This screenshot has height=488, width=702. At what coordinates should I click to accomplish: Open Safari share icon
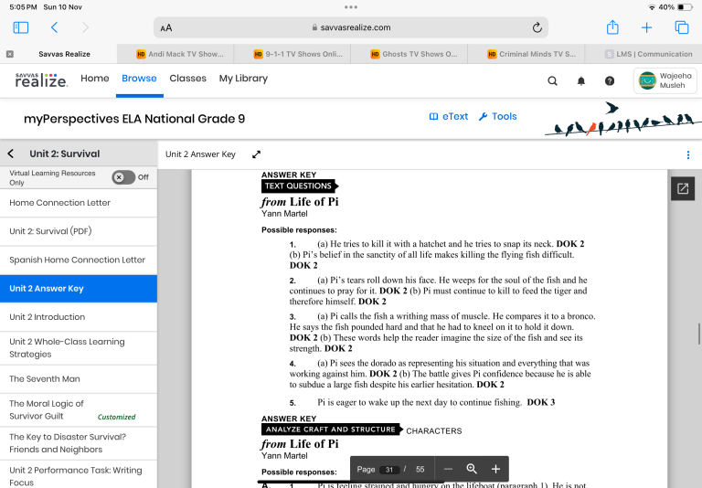click(612, 28)
